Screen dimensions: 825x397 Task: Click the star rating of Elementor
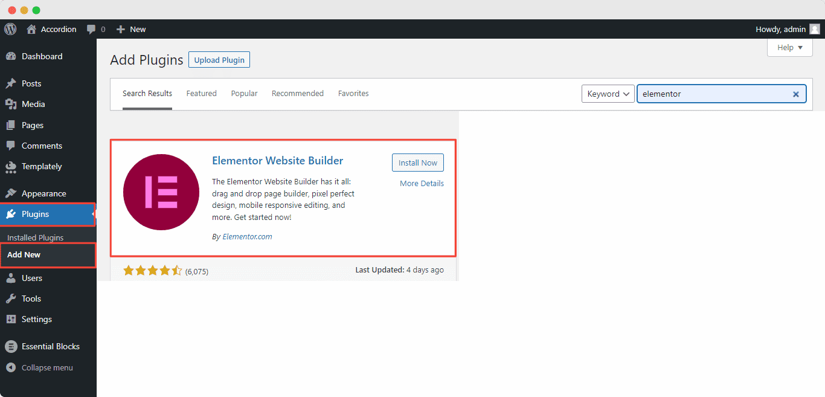(x=152, y=271)
